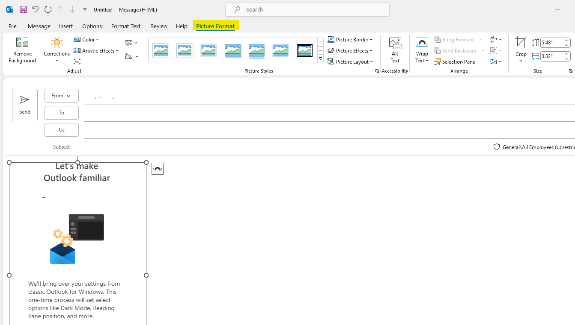Open the From account dropdown
575x325 pixels.
[61, 96]
